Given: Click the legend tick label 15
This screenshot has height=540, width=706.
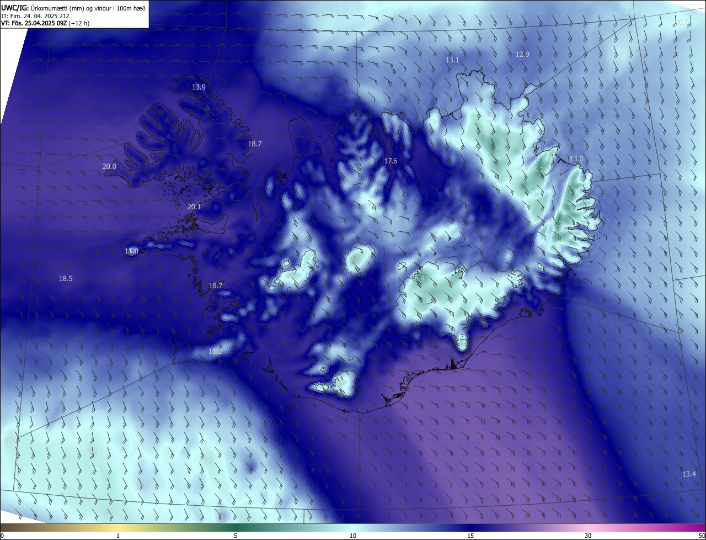Looking at the screenshot, I should pyautogui.click(x=470, y=536).
